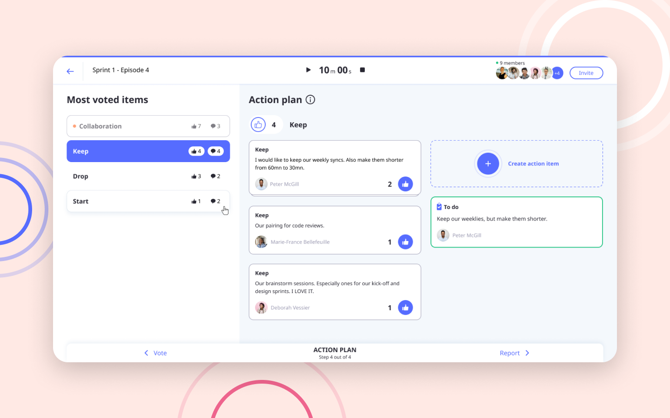The image size is (670, 418).
Task: Click the first member avatar in header
Action: [502, 73]
